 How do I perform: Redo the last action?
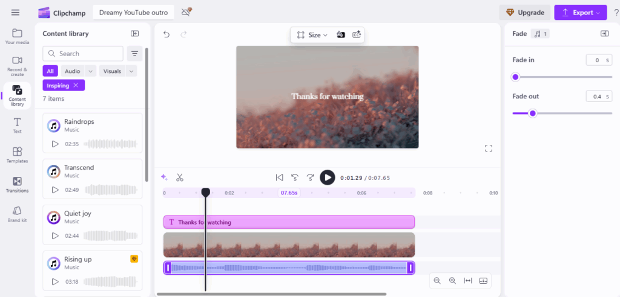(183, 34)
